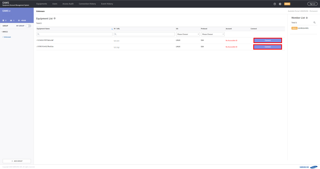The image size is (320, 169).
Task: Click the Account column header
Action: point(229,29)
